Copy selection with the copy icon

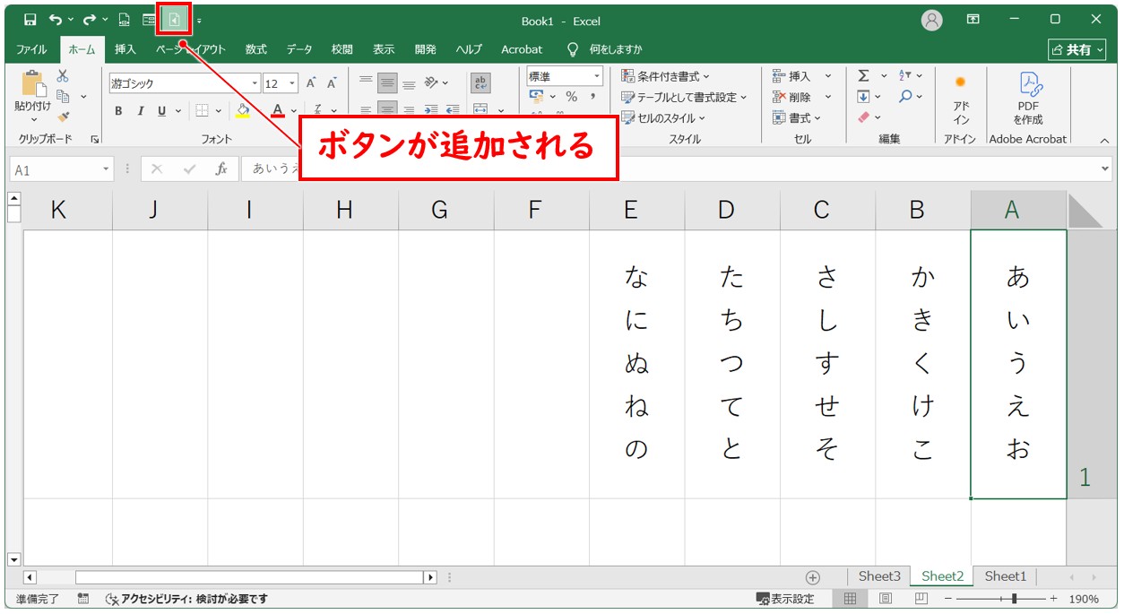(x=63, y=96)
